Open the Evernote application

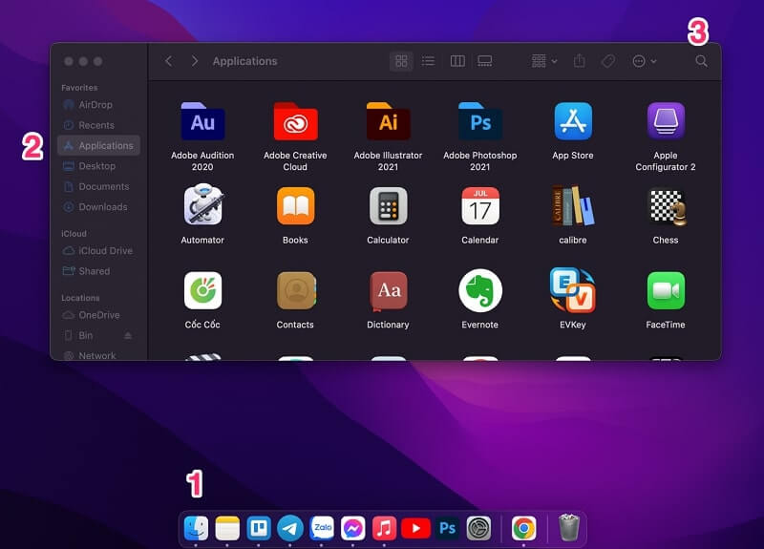click(480, 291)
